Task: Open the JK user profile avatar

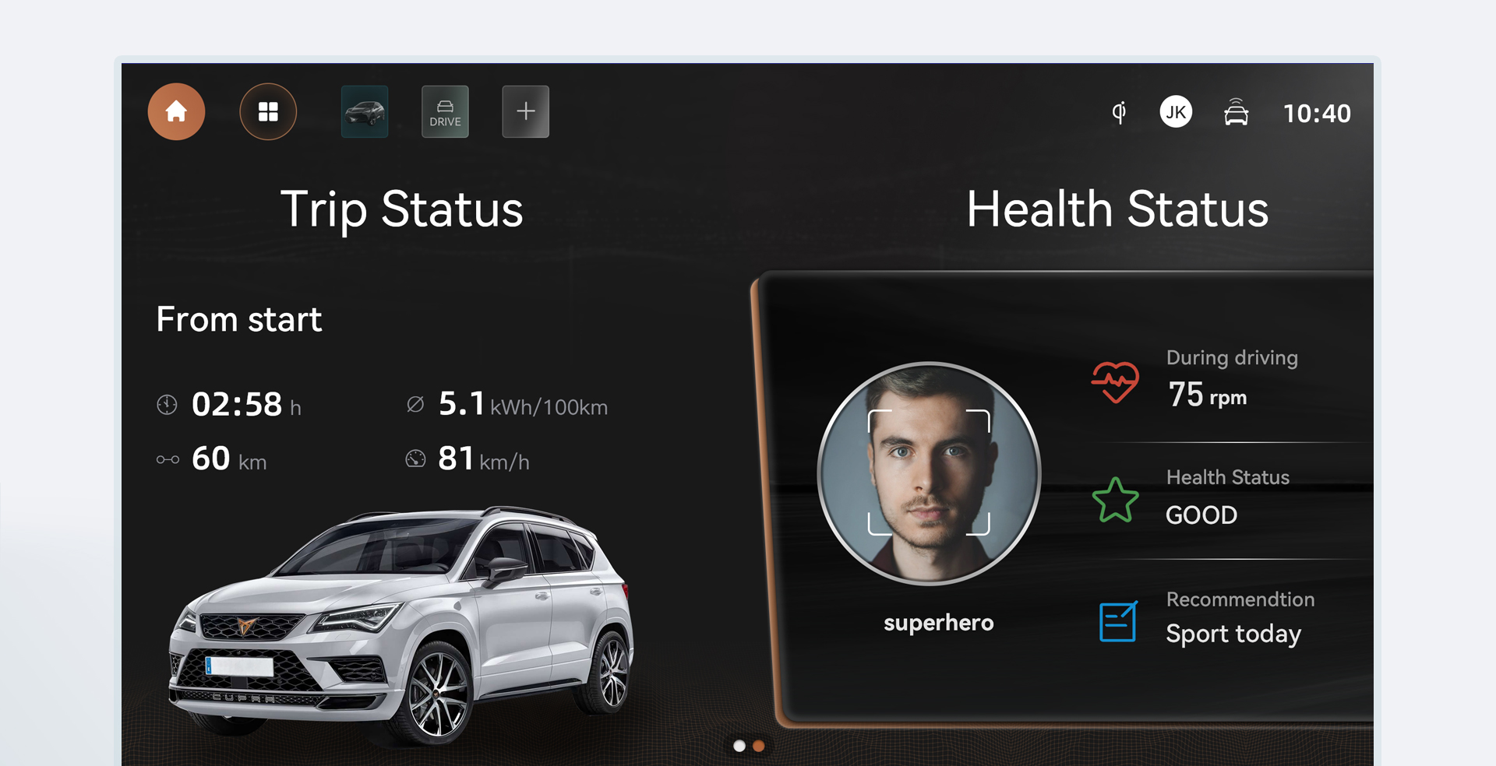Action: click(1176, 112)
